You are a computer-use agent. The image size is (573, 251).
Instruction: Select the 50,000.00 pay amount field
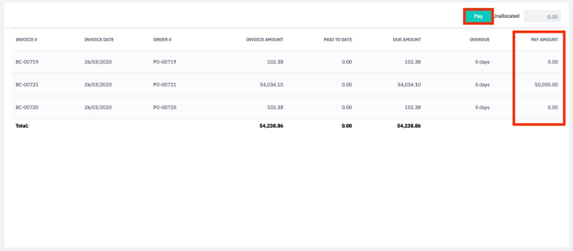tap(539, 85)
